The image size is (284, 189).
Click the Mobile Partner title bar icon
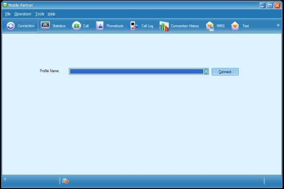pyautogui.click(x=5, y=5)
